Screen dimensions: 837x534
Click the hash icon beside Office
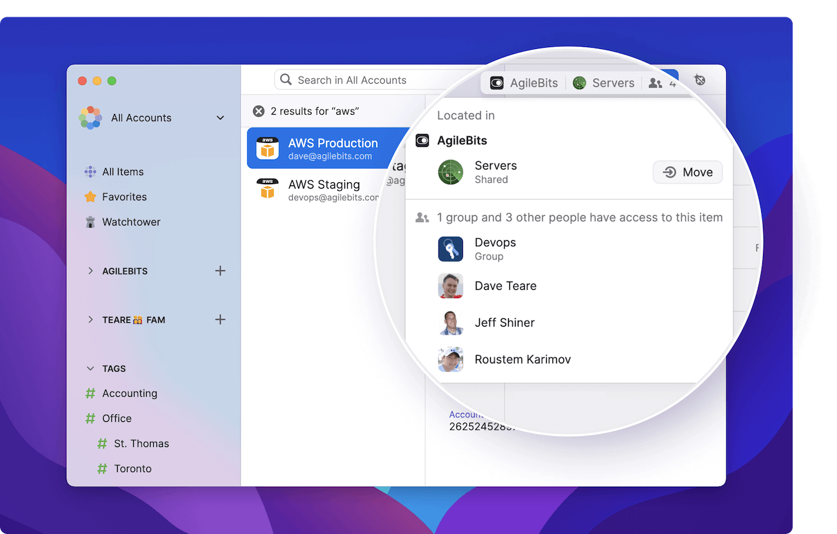90,419
